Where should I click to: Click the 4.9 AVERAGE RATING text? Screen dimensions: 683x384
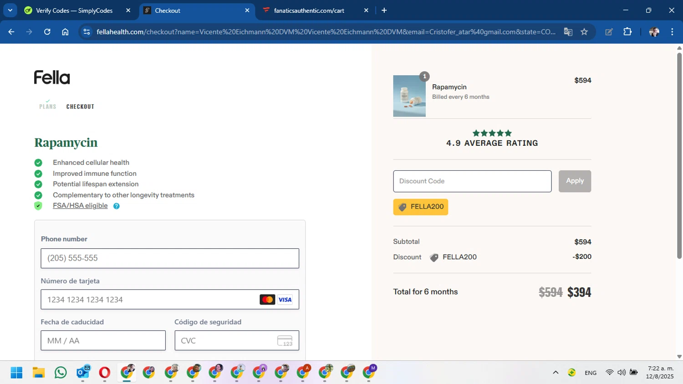(x=492, y=143)
